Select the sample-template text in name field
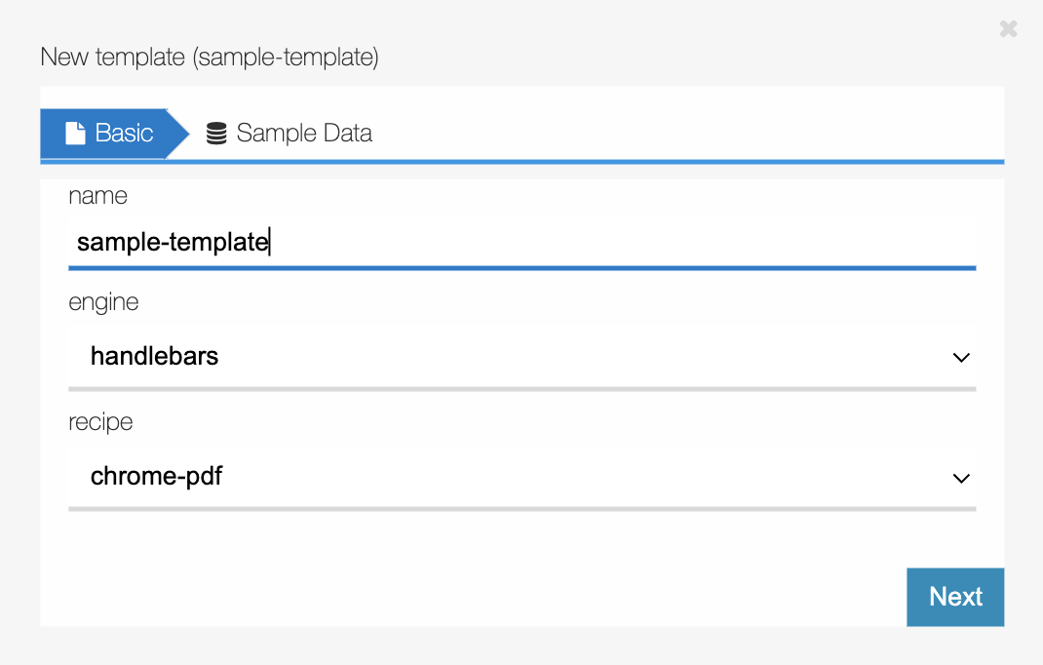The width and height of the screenshot is (1043, 665). tap(171, 242)
